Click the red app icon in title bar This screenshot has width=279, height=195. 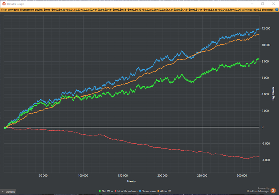4,4
